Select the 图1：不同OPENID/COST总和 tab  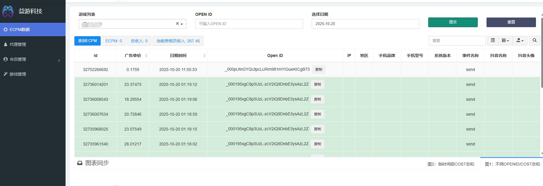click(x=512, y=164)
